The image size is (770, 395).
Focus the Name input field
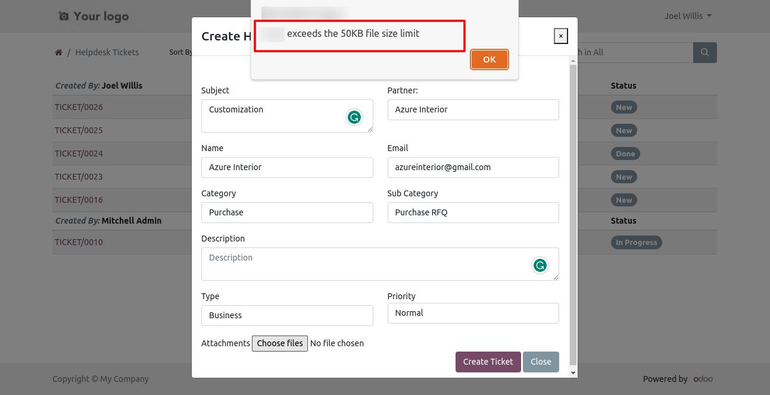(287, 167)
